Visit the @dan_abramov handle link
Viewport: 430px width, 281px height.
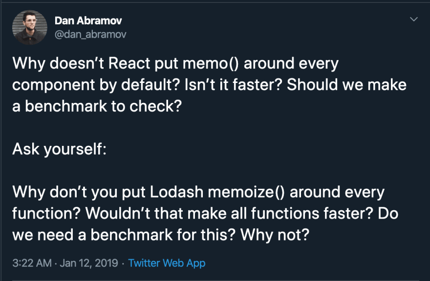(x=90, y=34)
